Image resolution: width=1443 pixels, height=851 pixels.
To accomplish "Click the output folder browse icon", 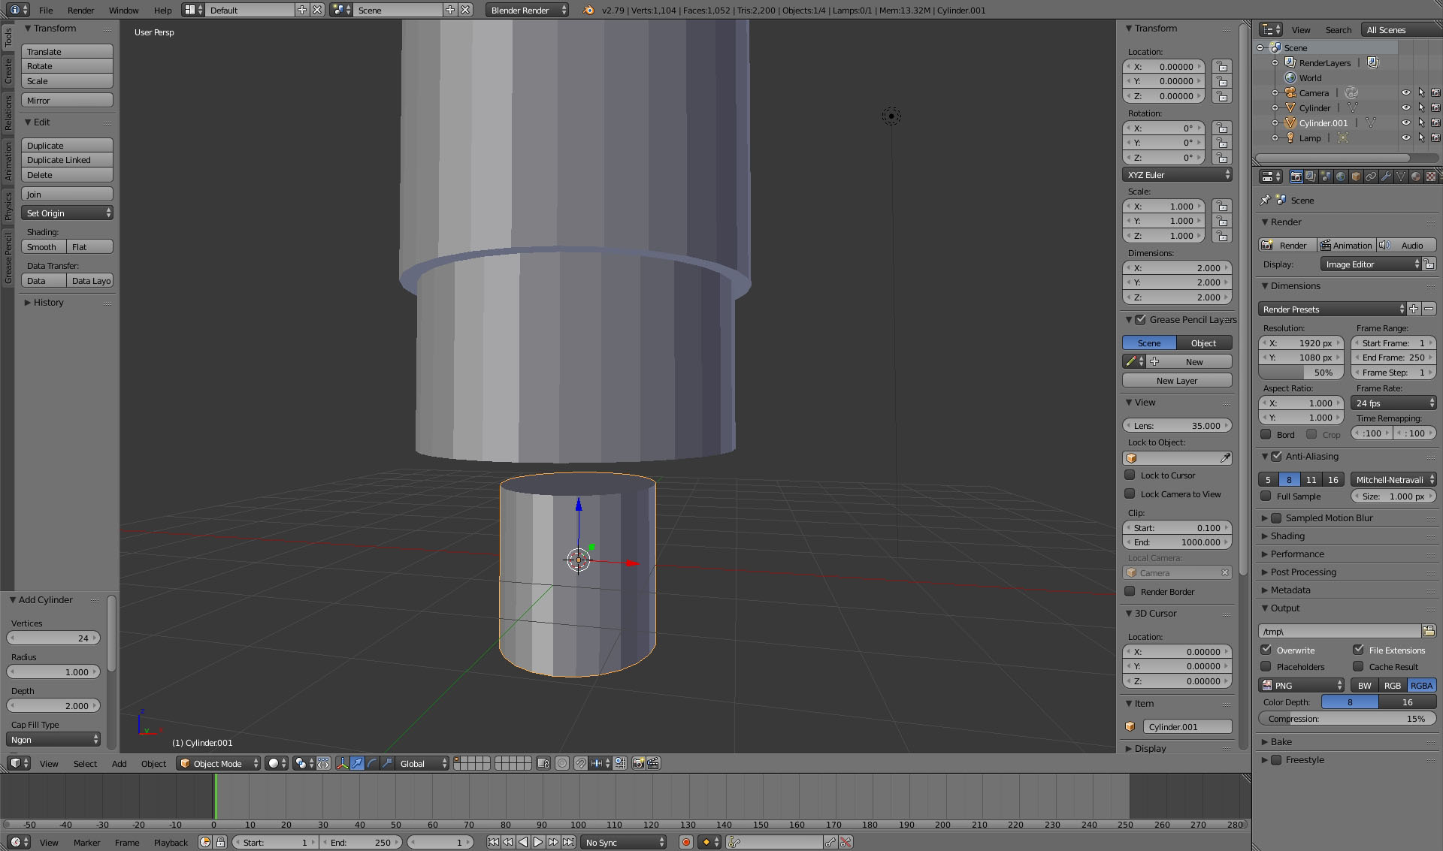I will pyautogui.click(x=1429, y=632).
